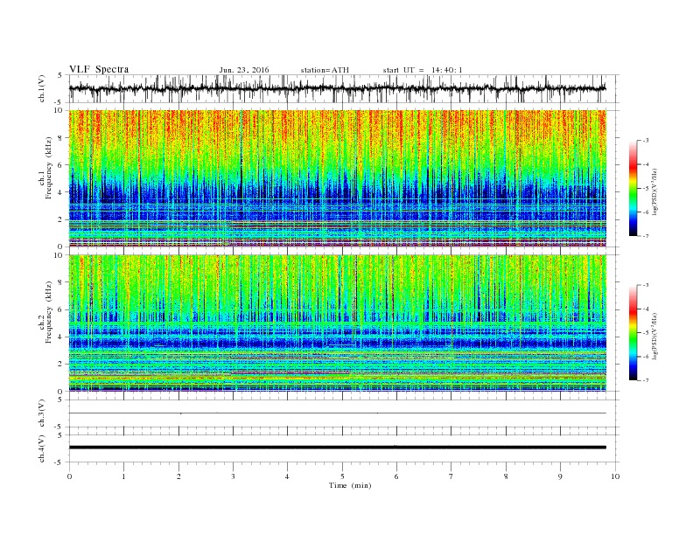The height and width of the screenshot is (535, 693).
Task: Click the ch.2 spectrogram panel
Action: coord(337,323)
